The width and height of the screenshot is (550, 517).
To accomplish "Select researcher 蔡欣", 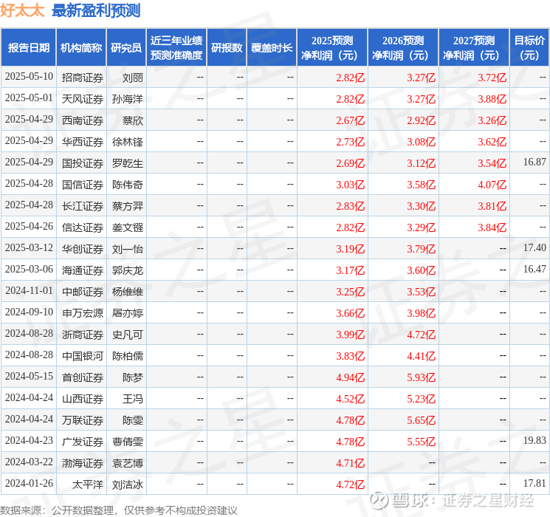I will [133, 120].
